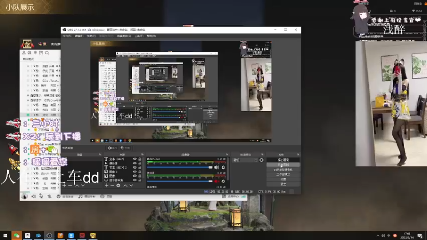Remove the selected source with the minus icon
This screenshot has height=240, width=427.
[x=112, y=185]
